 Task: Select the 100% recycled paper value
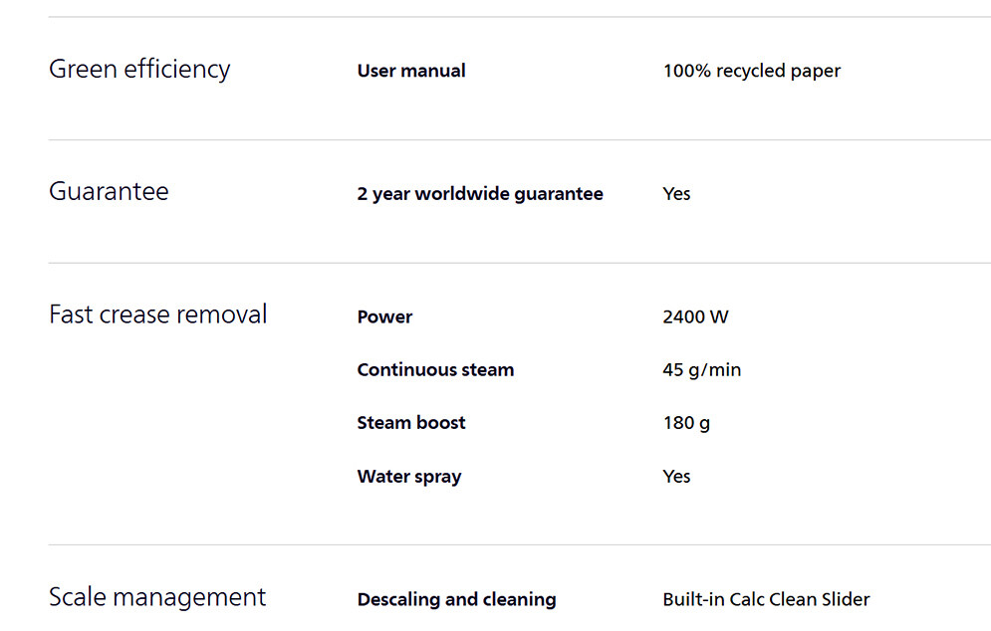[x=751, y=71]
